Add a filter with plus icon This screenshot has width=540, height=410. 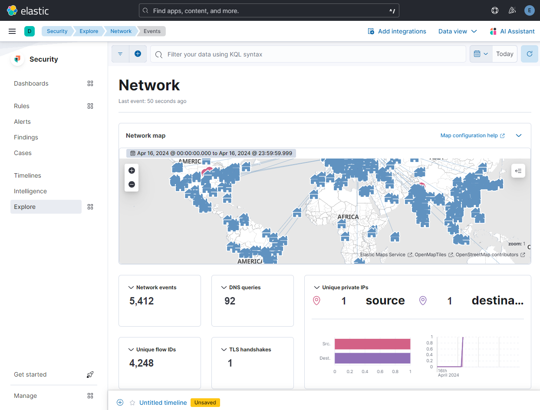pyautogui.click(x=138, y=54)
